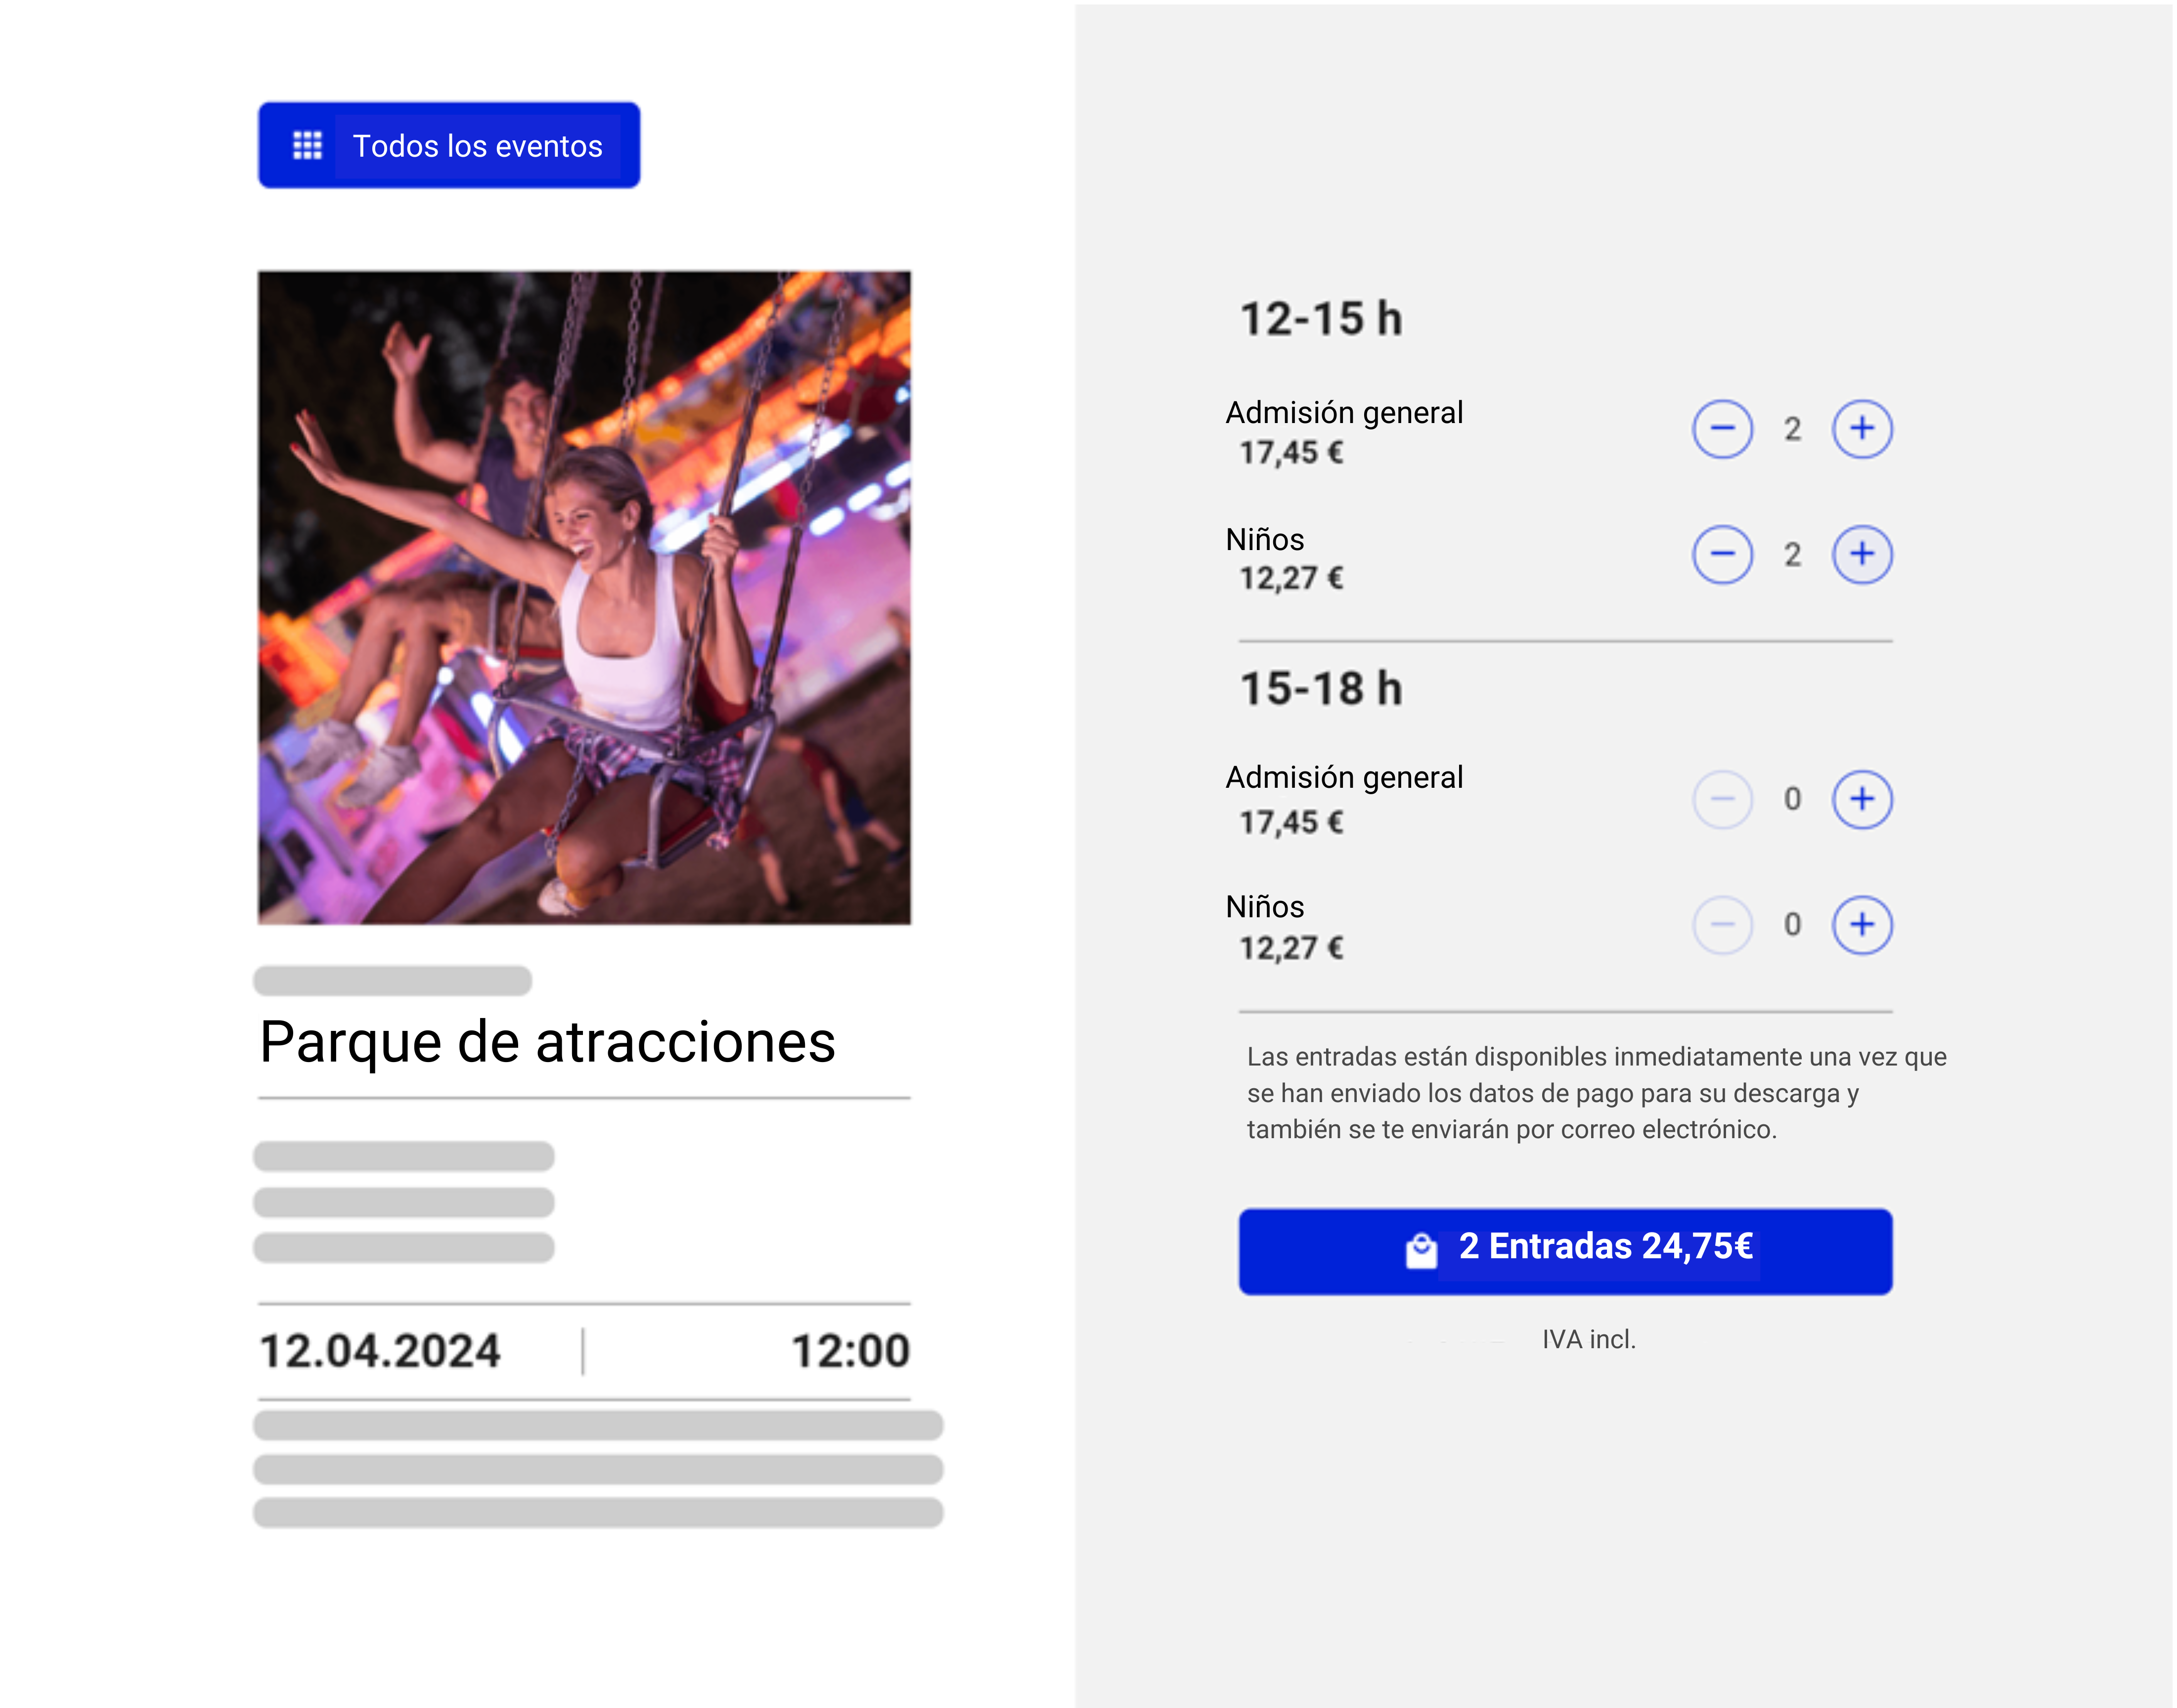Image resolution: width=2177 pixels, height=1708 pixels.
Task: Click the grid icon in Todos los eventos
Action: pos(307,145)
